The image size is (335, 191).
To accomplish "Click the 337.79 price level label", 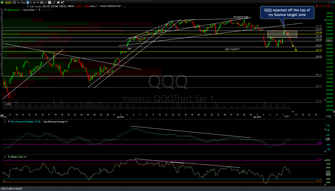I will (x=319, y=26).
